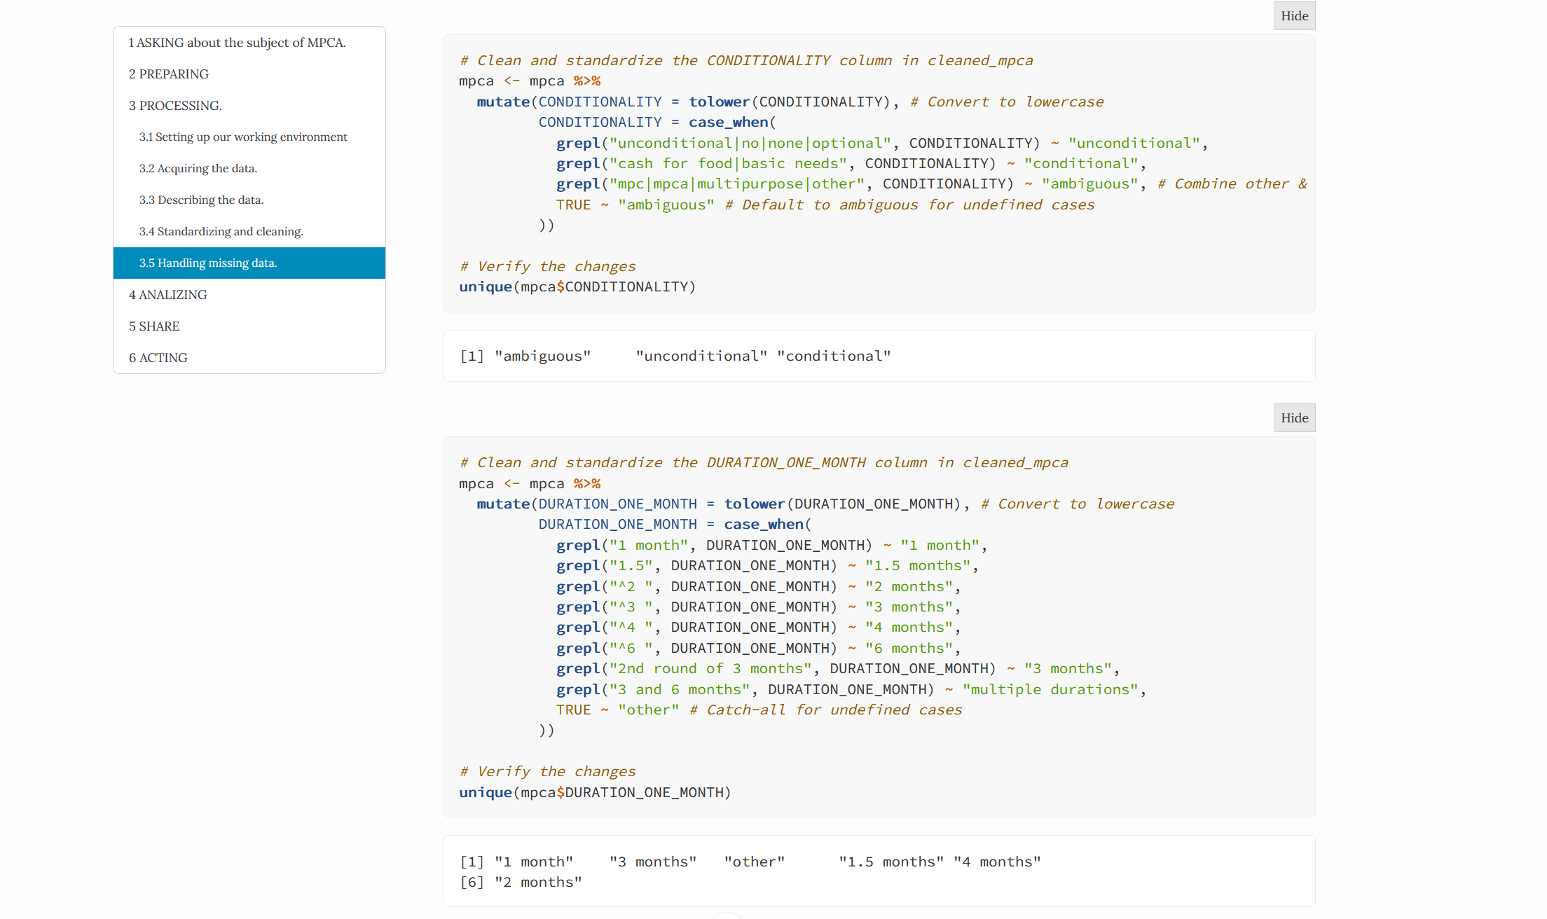Click the grepl line mapping to "1 month"
1547x919 pixels.
tap(772, 546)
